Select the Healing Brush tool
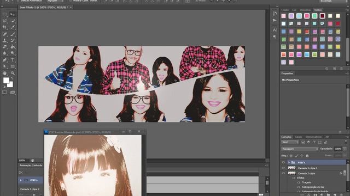Screen dimensions: 350x196 click(x=4, y=34)
